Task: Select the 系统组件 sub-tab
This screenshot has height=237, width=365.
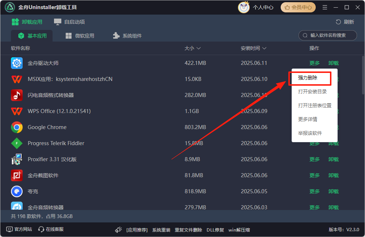Action: coord(127,36)
